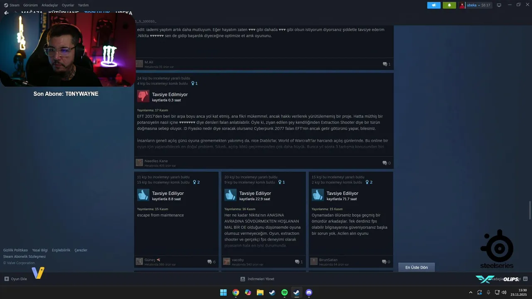Screen dimensions: 532x299
Task: Open vacoby profile avatar
Action: pos(227,261)
